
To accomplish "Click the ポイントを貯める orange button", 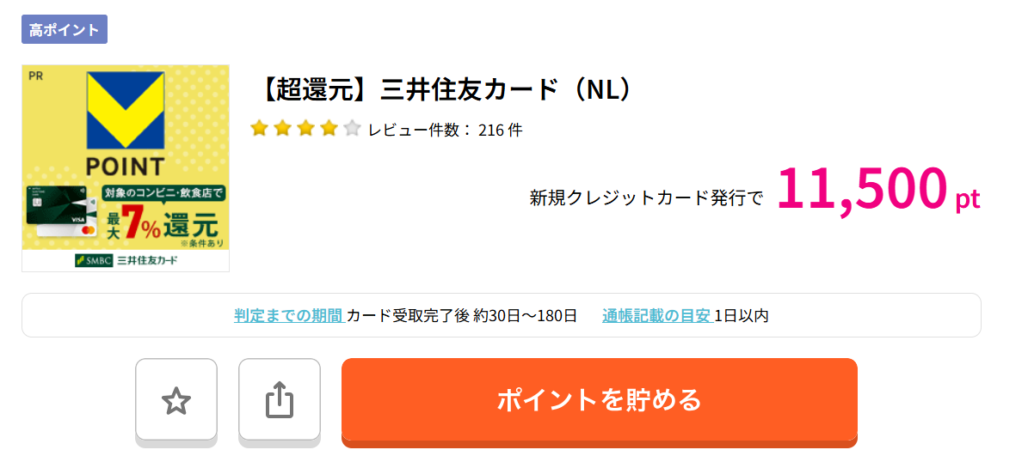I will (600, 400).
